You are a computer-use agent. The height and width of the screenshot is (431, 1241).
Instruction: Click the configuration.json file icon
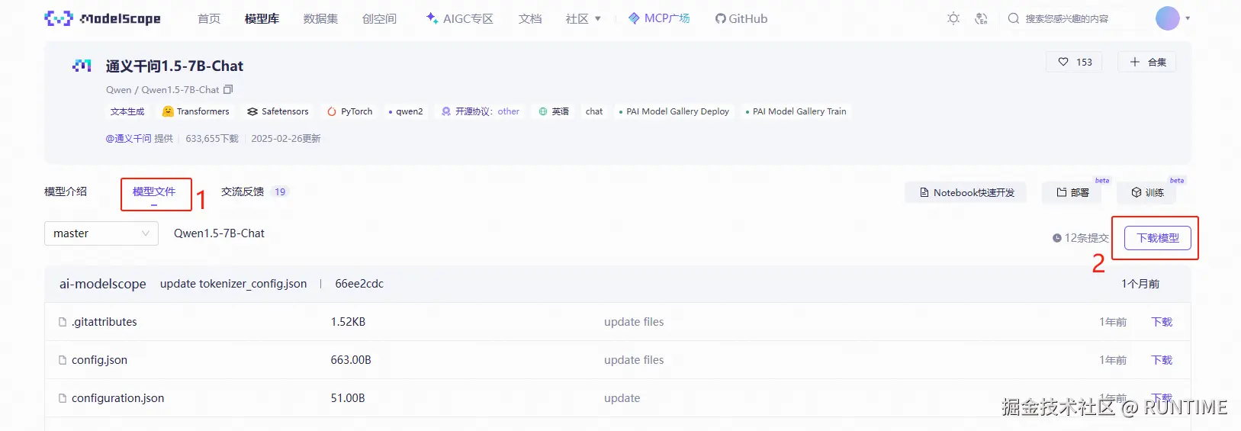(63, 398)
